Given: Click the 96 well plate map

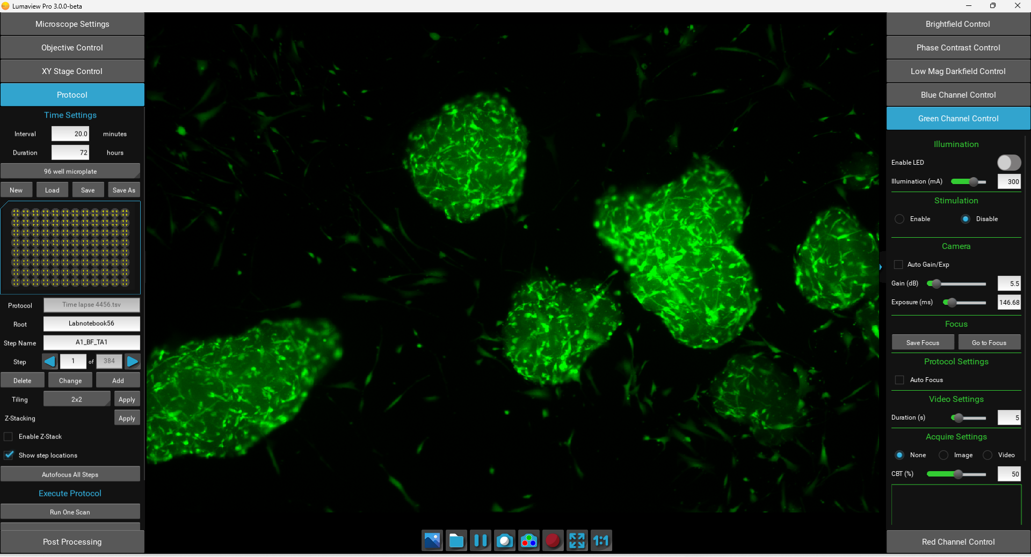Looking at the screenshot, I should [x=70, y=247].
